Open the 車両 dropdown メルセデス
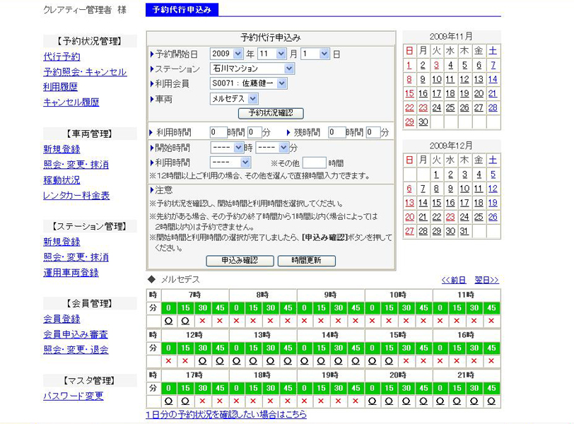 [x=234, y=98]
